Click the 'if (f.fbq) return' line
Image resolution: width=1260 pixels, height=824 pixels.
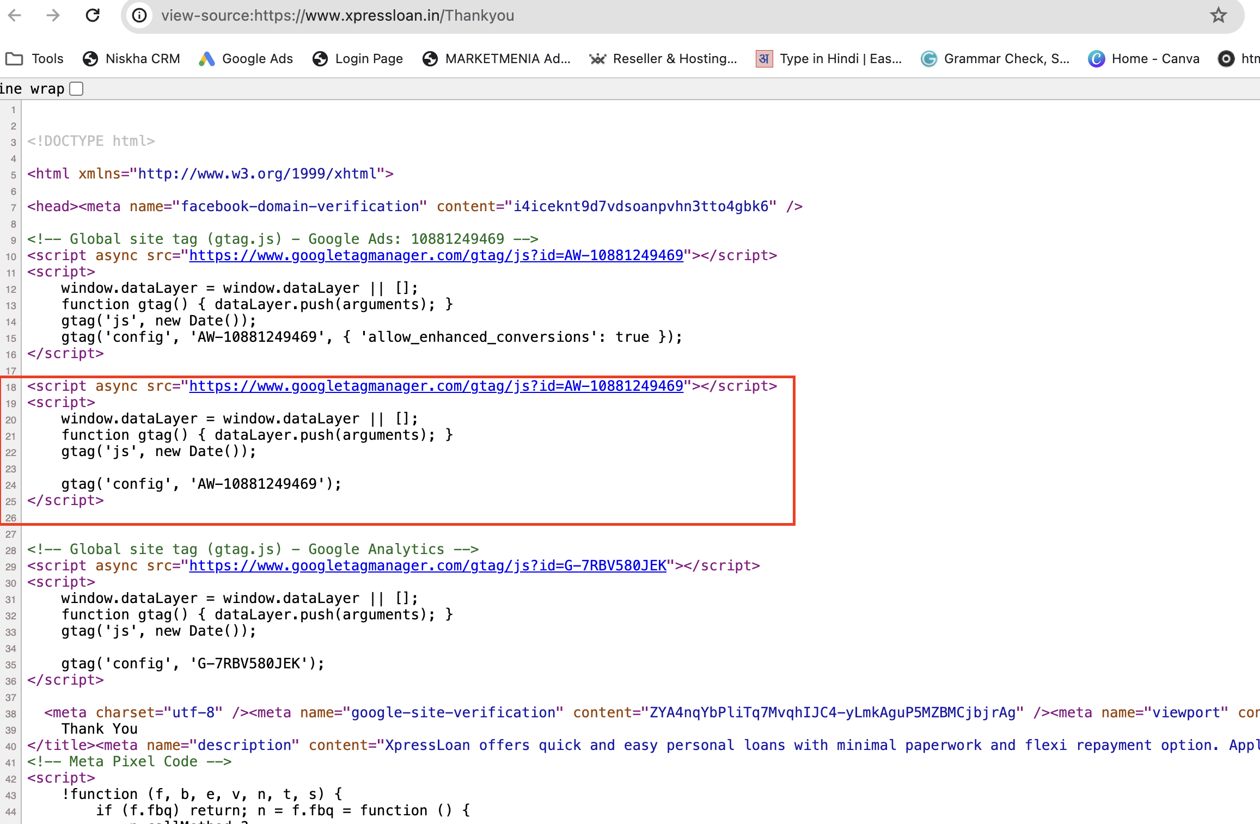[283, 810]
